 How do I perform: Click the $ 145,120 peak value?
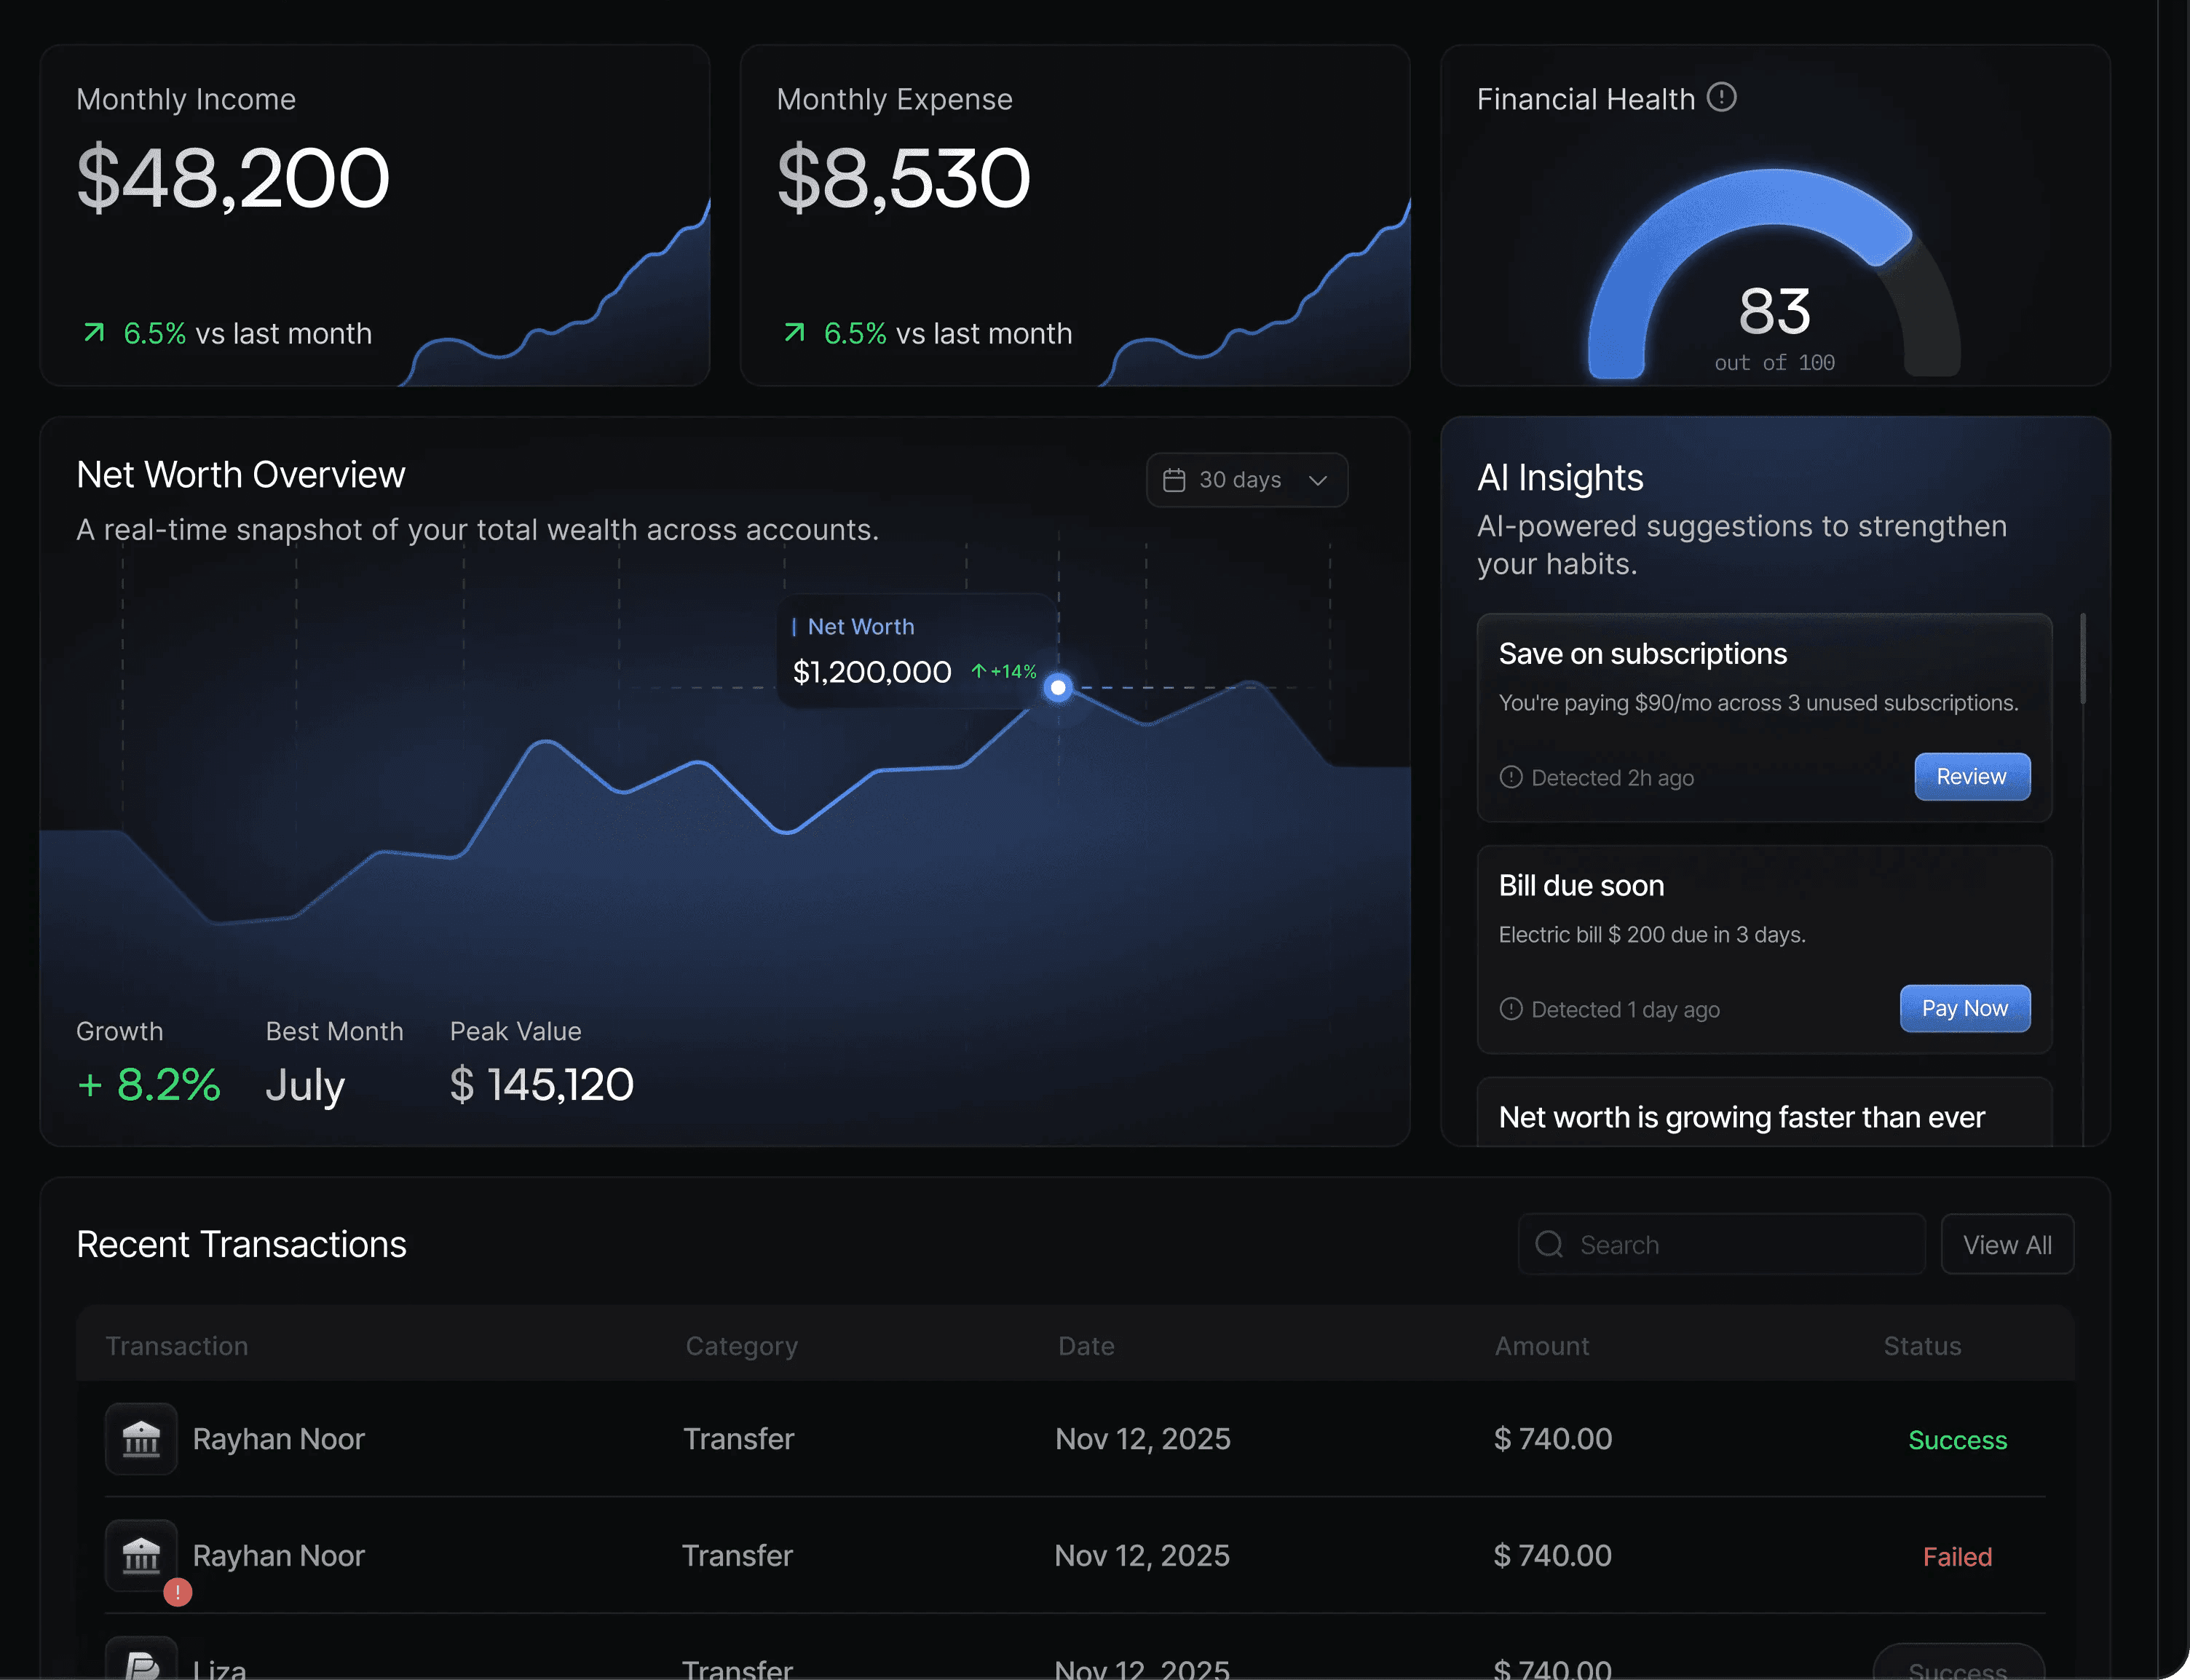pos(541,1084)
